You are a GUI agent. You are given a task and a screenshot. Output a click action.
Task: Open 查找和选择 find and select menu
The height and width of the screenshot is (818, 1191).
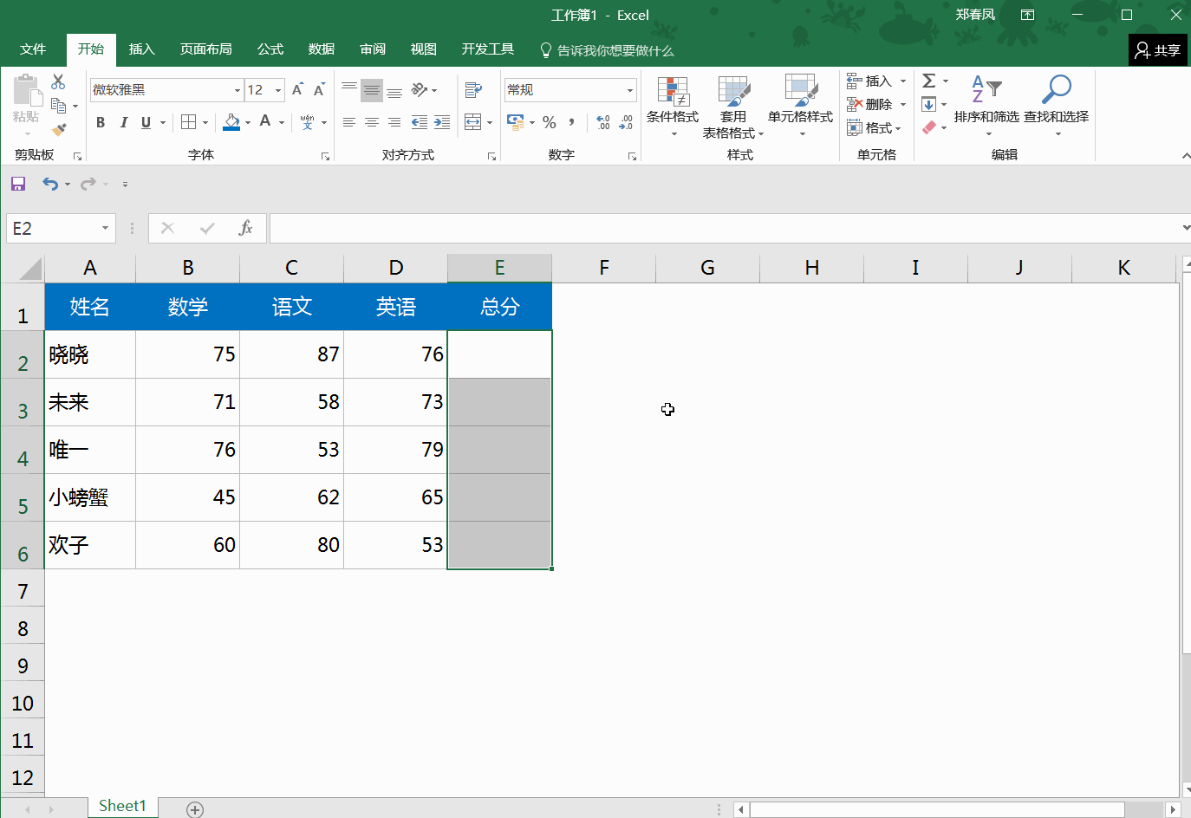[x=1056, y=107]
